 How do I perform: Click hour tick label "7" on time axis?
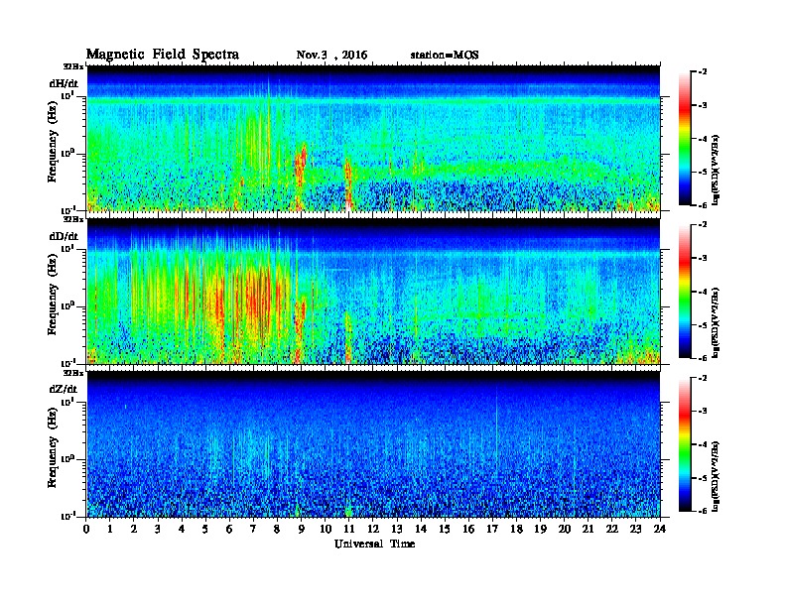pos(253,530)
